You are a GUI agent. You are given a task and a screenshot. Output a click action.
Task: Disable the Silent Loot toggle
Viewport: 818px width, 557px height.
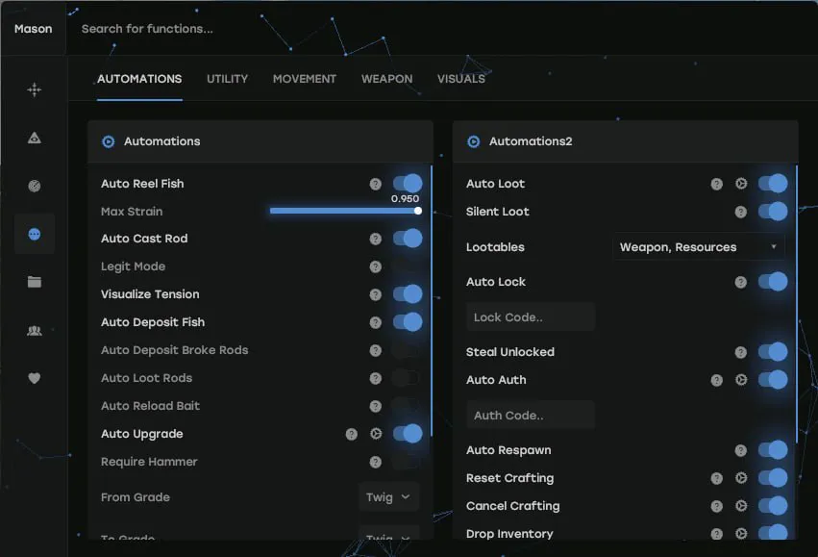pos(773,212)
